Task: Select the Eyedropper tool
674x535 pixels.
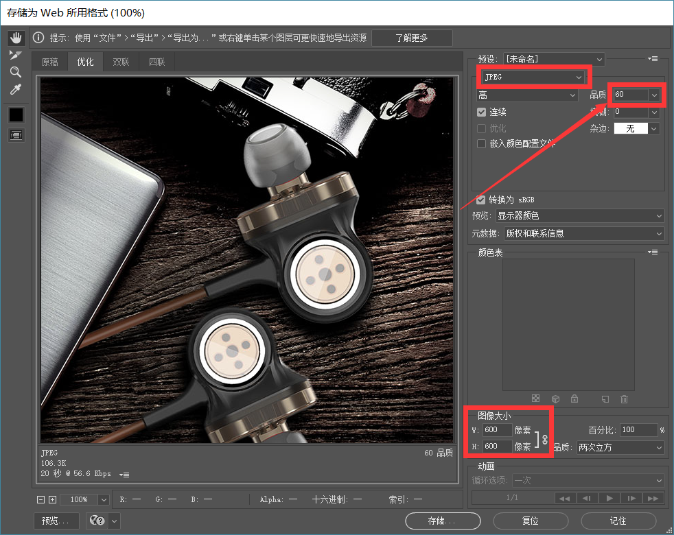Action: (x=16, y=89)
